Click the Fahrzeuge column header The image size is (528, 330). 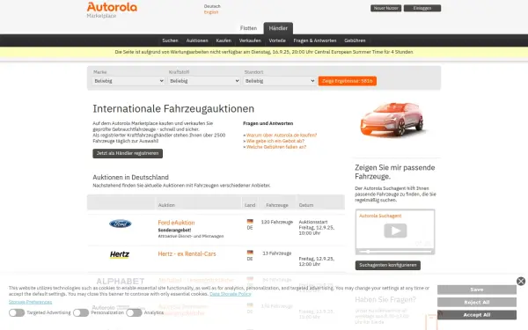pyautogui.click(x=277, y=205)
